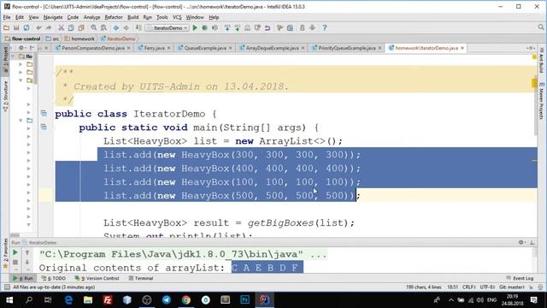Click the Save All toolbar icon

pyautogui.click(x=16, y=28)
